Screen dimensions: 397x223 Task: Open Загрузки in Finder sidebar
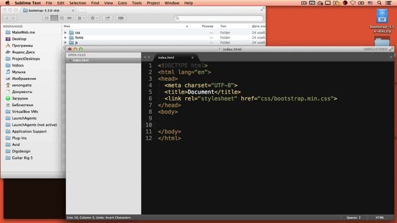(20, 98)
